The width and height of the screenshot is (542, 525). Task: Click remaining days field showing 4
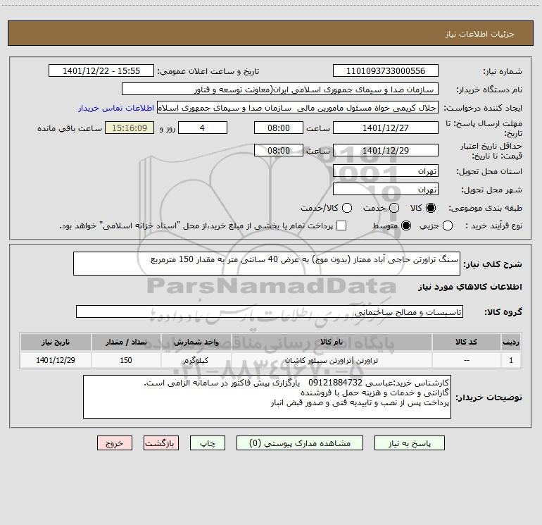203,128
